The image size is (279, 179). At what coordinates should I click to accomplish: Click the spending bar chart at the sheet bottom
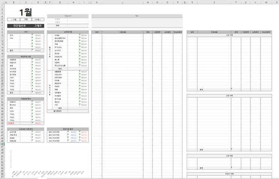tap(48, 163)
